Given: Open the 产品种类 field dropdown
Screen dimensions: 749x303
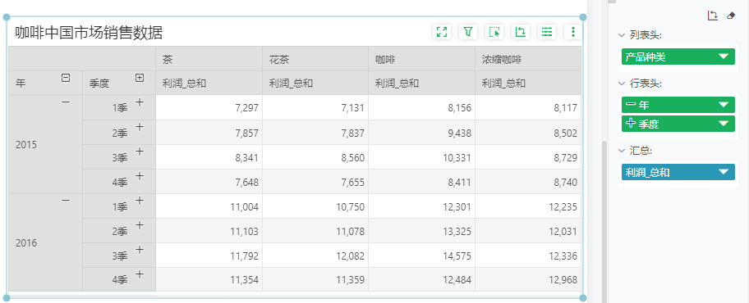Looking at the screenshot, I should pyautogui.click(x=724, y=57).
